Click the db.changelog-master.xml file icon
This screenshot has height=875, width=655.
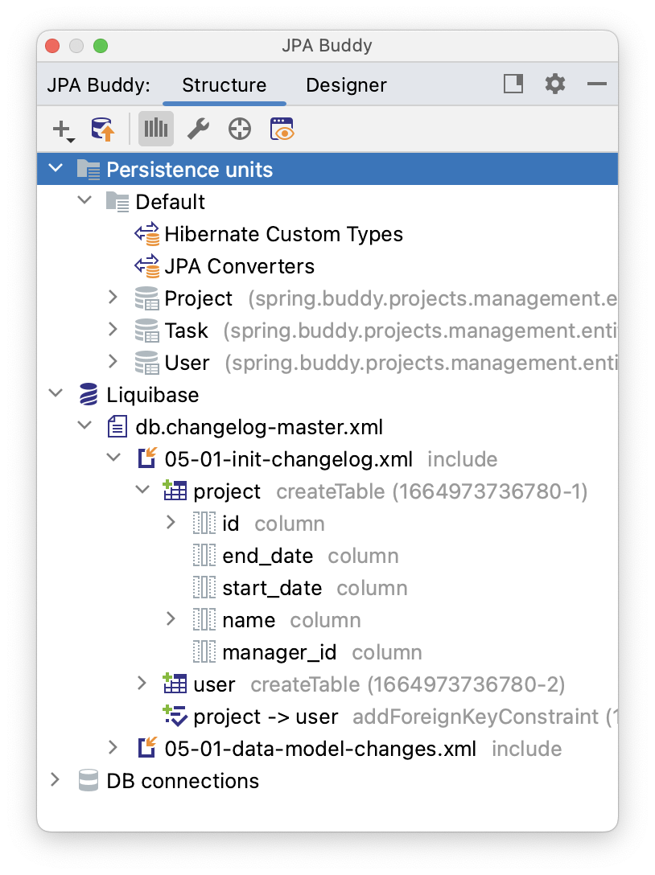[x=117, y=427]
